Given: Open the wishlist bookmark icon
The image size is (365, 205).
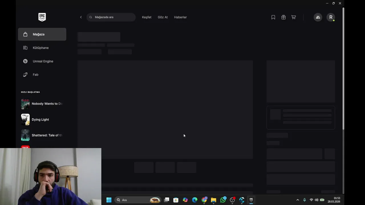Looking at the screenshot, I should point(273,17).
